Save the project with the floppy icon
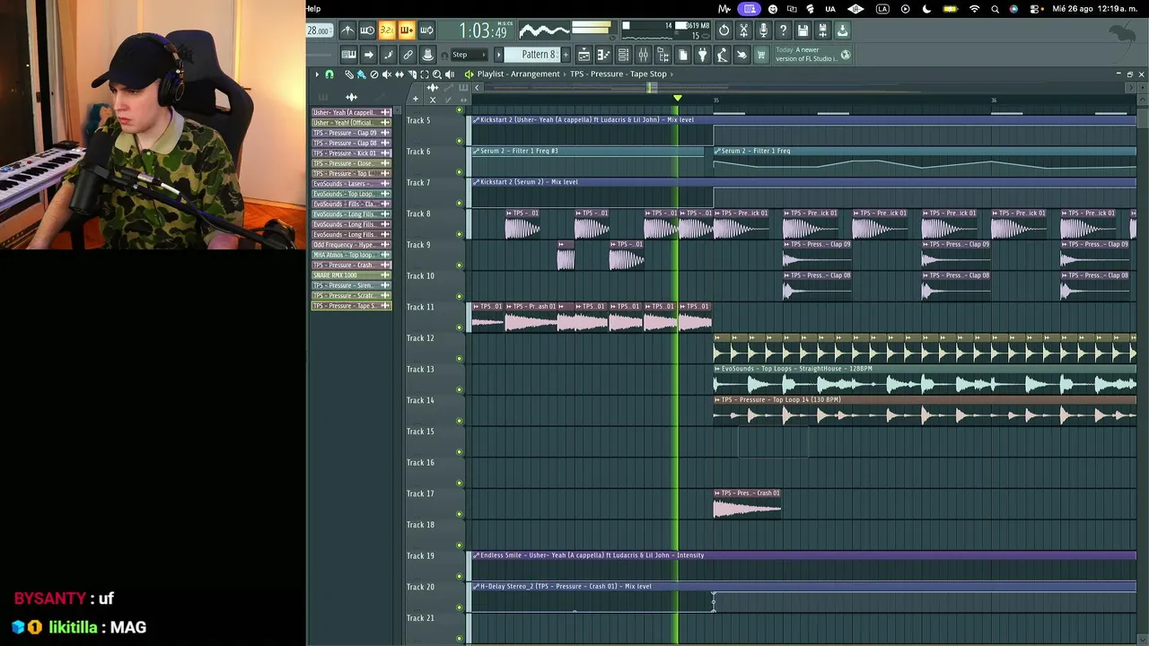Image resolution: width=1149 pixels, height=646 pixels. 803,31
